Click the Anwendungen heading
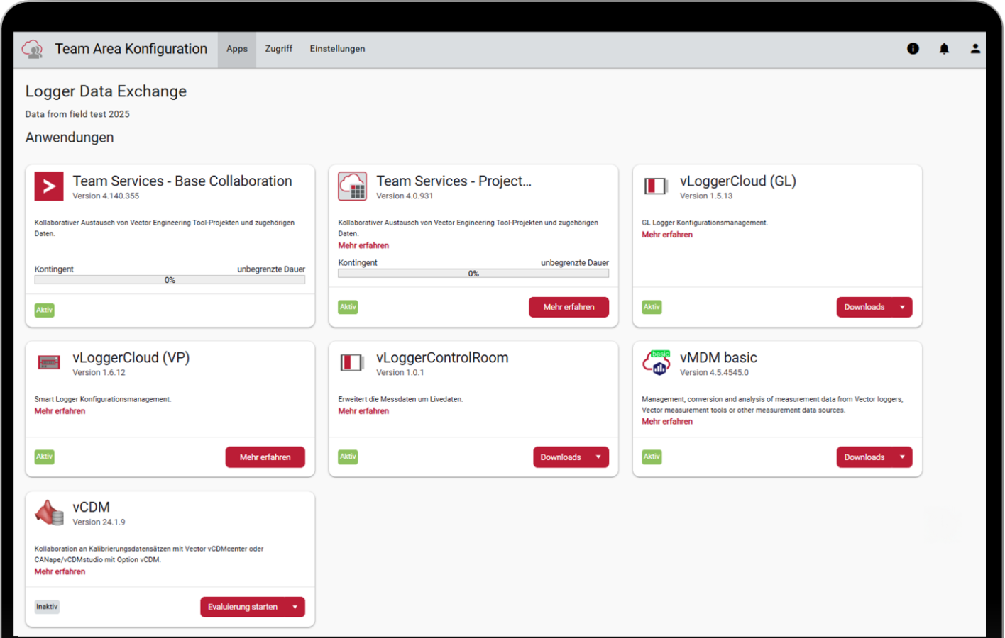Screen dimensions: 1005x638 [70, 138]
